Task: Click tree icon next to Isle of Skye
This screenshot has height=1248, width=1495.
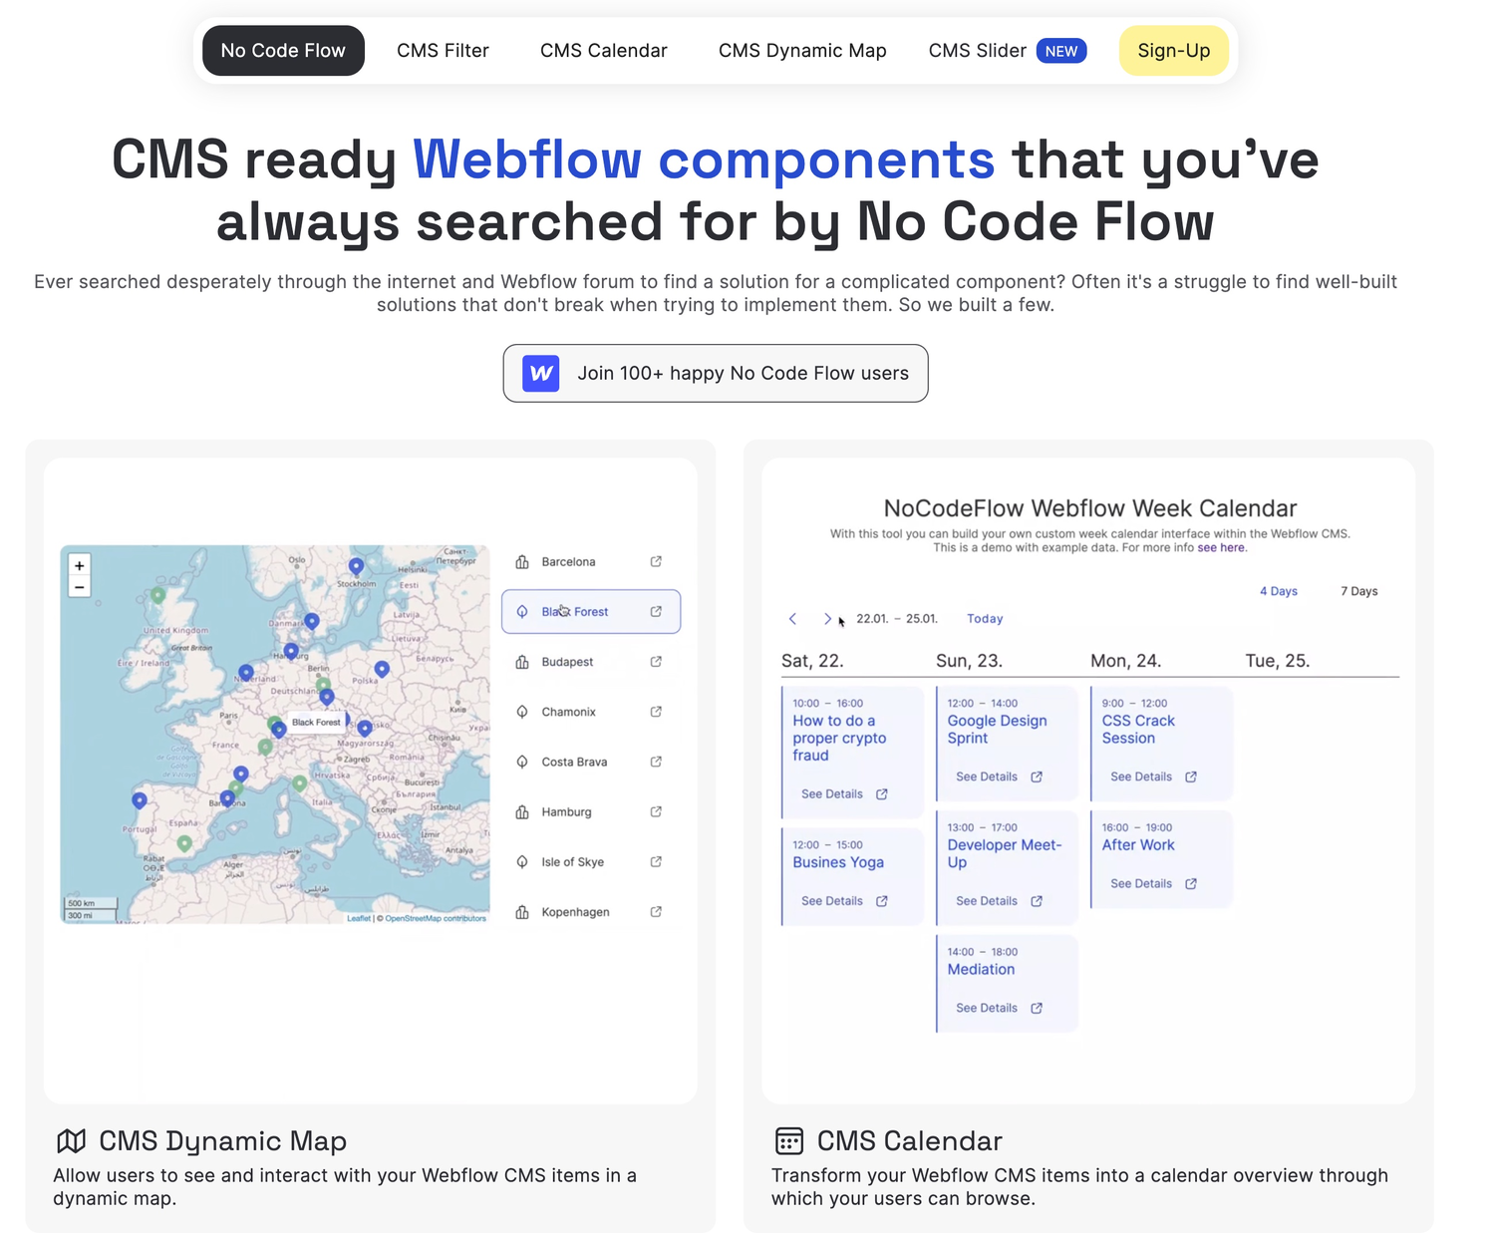Action: pyautogui.click(x=522, y=861)
